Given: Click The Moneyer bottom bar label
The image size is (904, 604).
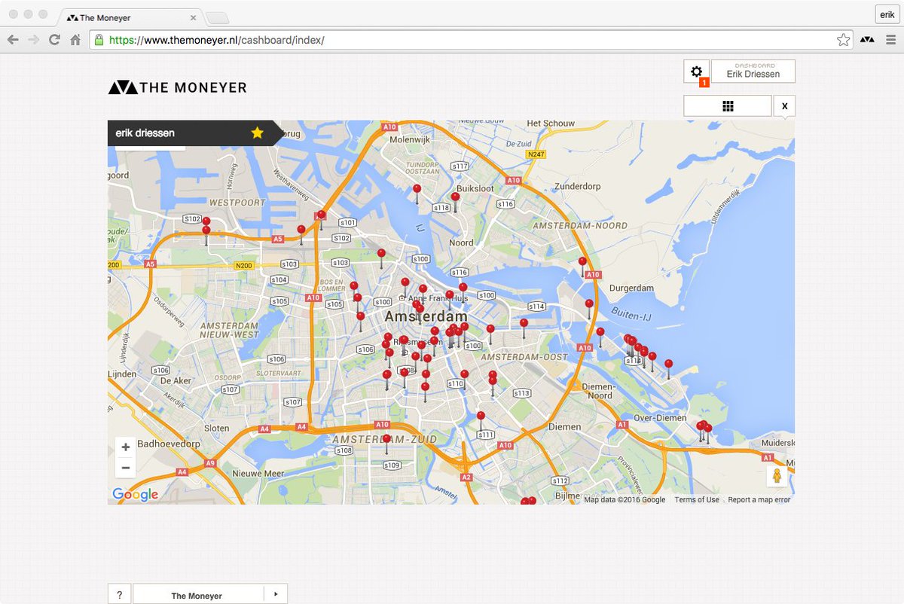Looking at the screenshot, I should pyautogui.click(x=197, y=596).
